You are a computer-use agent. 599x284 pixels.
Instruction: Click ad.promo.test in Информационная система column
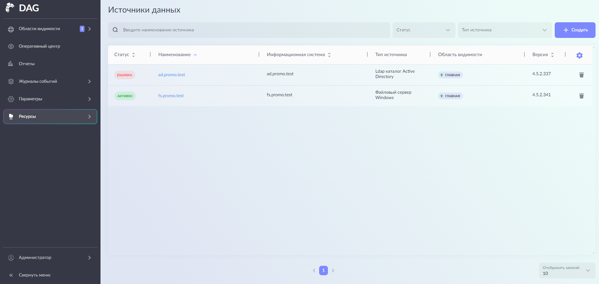280,74
